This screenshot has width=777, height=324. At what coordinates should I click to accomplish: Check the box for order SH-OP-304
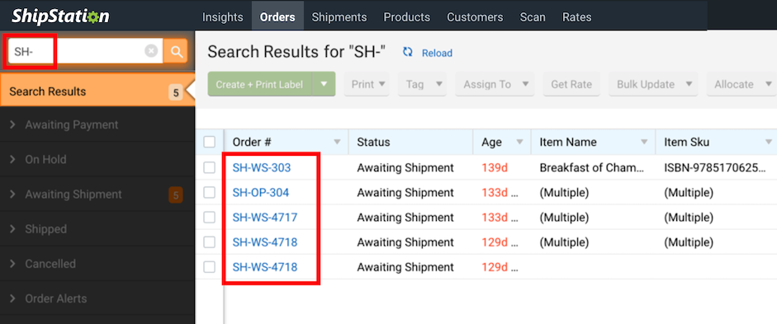(210, 192)
